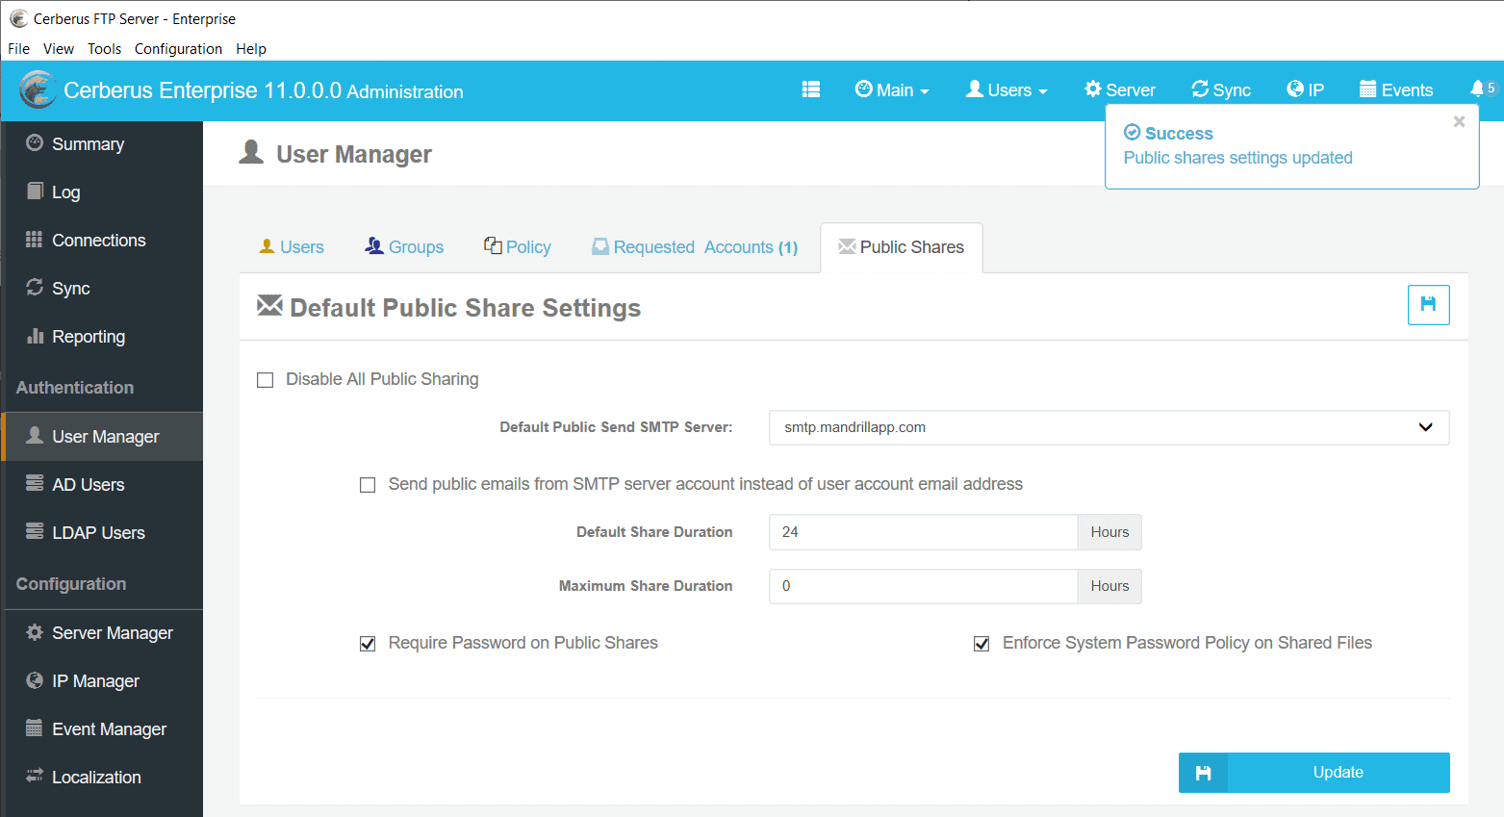1504x817 pixels.
Task: Click the Users person icon in top navigation
Action: [975, 89]
